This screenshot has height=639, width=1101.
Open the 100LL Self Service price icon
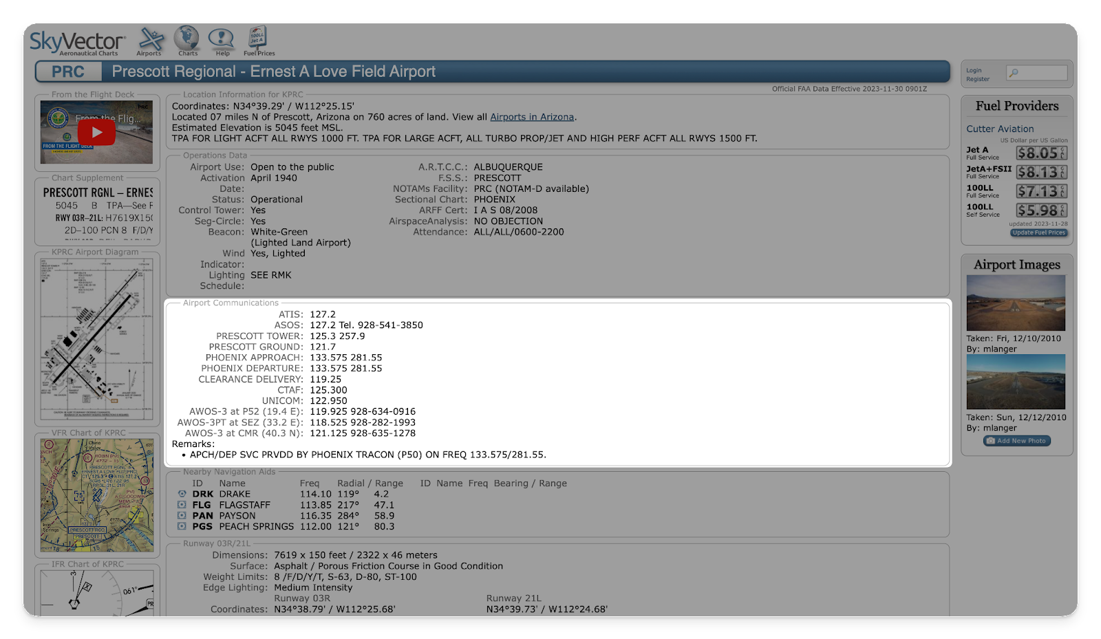(1063, 210)
